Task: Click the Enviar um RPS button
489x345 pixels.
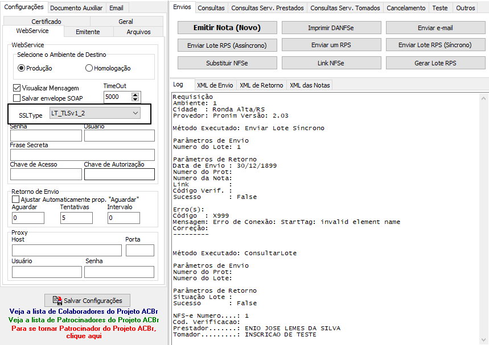Action: pyautogui.click(x=331, y=45)
